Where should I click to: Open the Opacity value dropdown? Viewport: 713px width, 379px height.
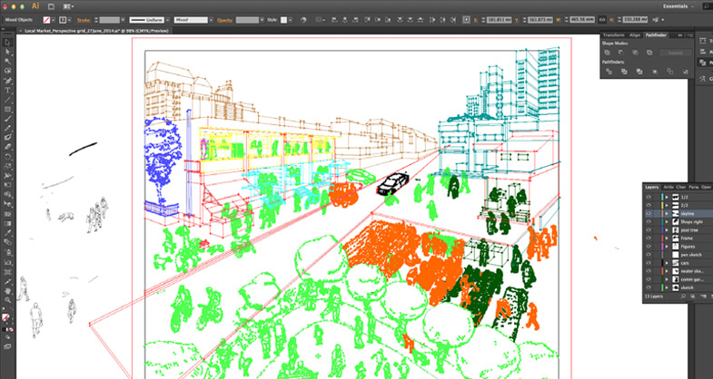[x=262, y=20]
